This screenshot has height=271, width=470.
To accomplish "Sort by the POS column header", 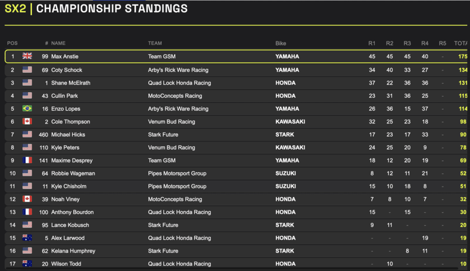I will [x=12, y=43].
